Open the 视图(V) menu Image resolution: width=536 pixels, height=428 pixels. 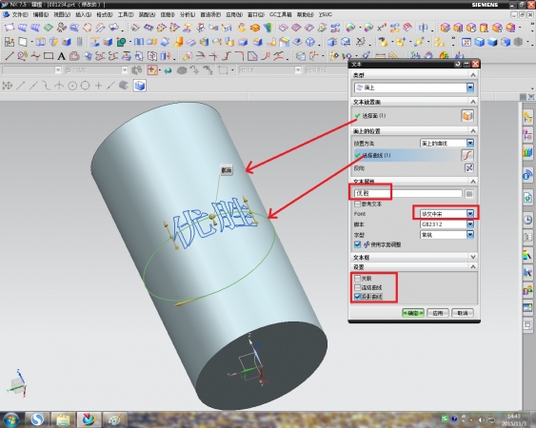click(x=62, y=14)
